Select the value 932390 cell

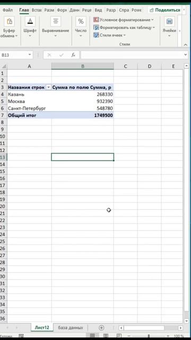83,101
